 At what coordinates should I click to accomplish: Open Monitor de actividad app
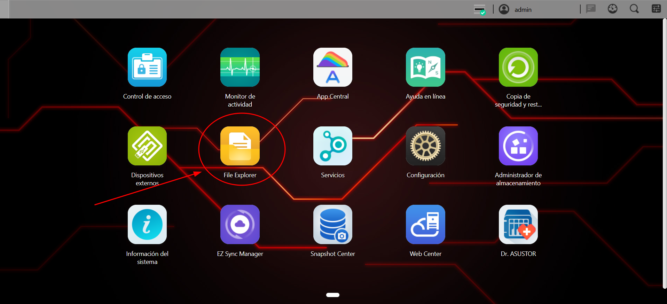pos(240,67)
